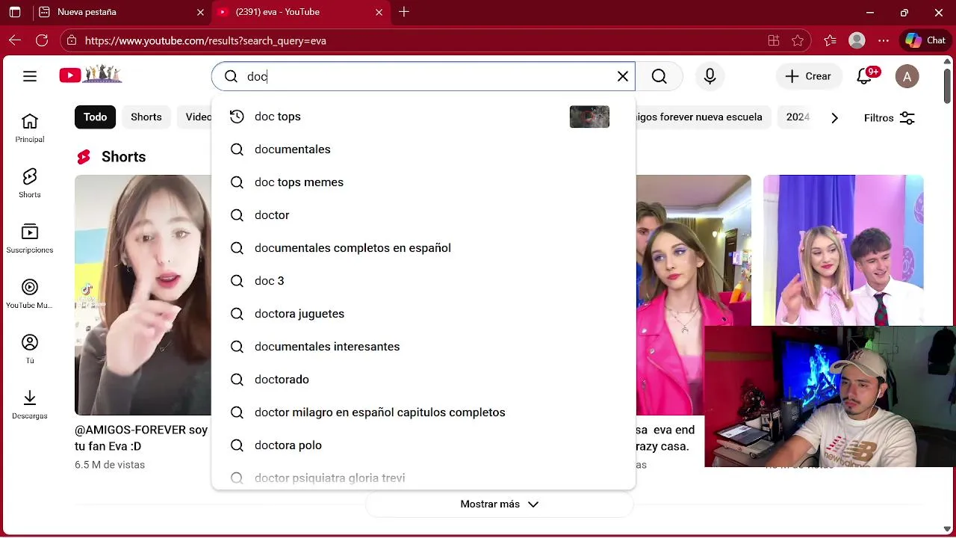Screen dimensions: 956x538
Task: Open the browser favorites list
Action: [830, 40]
